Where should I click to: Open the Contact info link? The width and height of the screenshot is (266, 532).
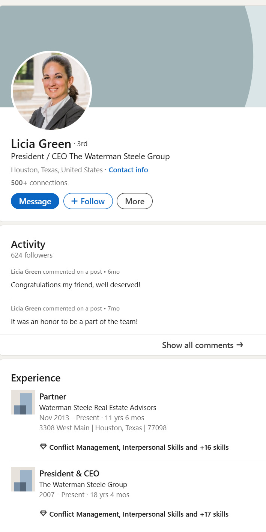pos(128,170)
